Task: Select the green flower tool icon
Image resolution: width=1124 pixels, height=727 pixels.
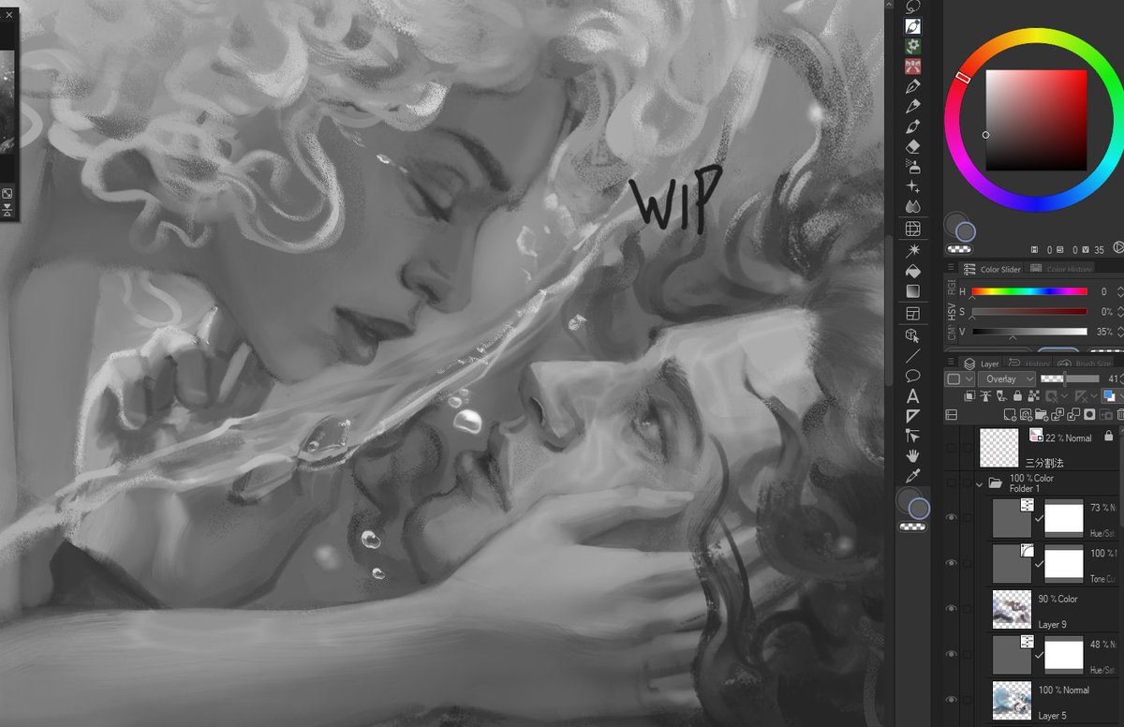Action: tap(913, 46)
